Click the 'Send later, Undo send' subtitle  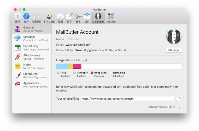(36, 50)
